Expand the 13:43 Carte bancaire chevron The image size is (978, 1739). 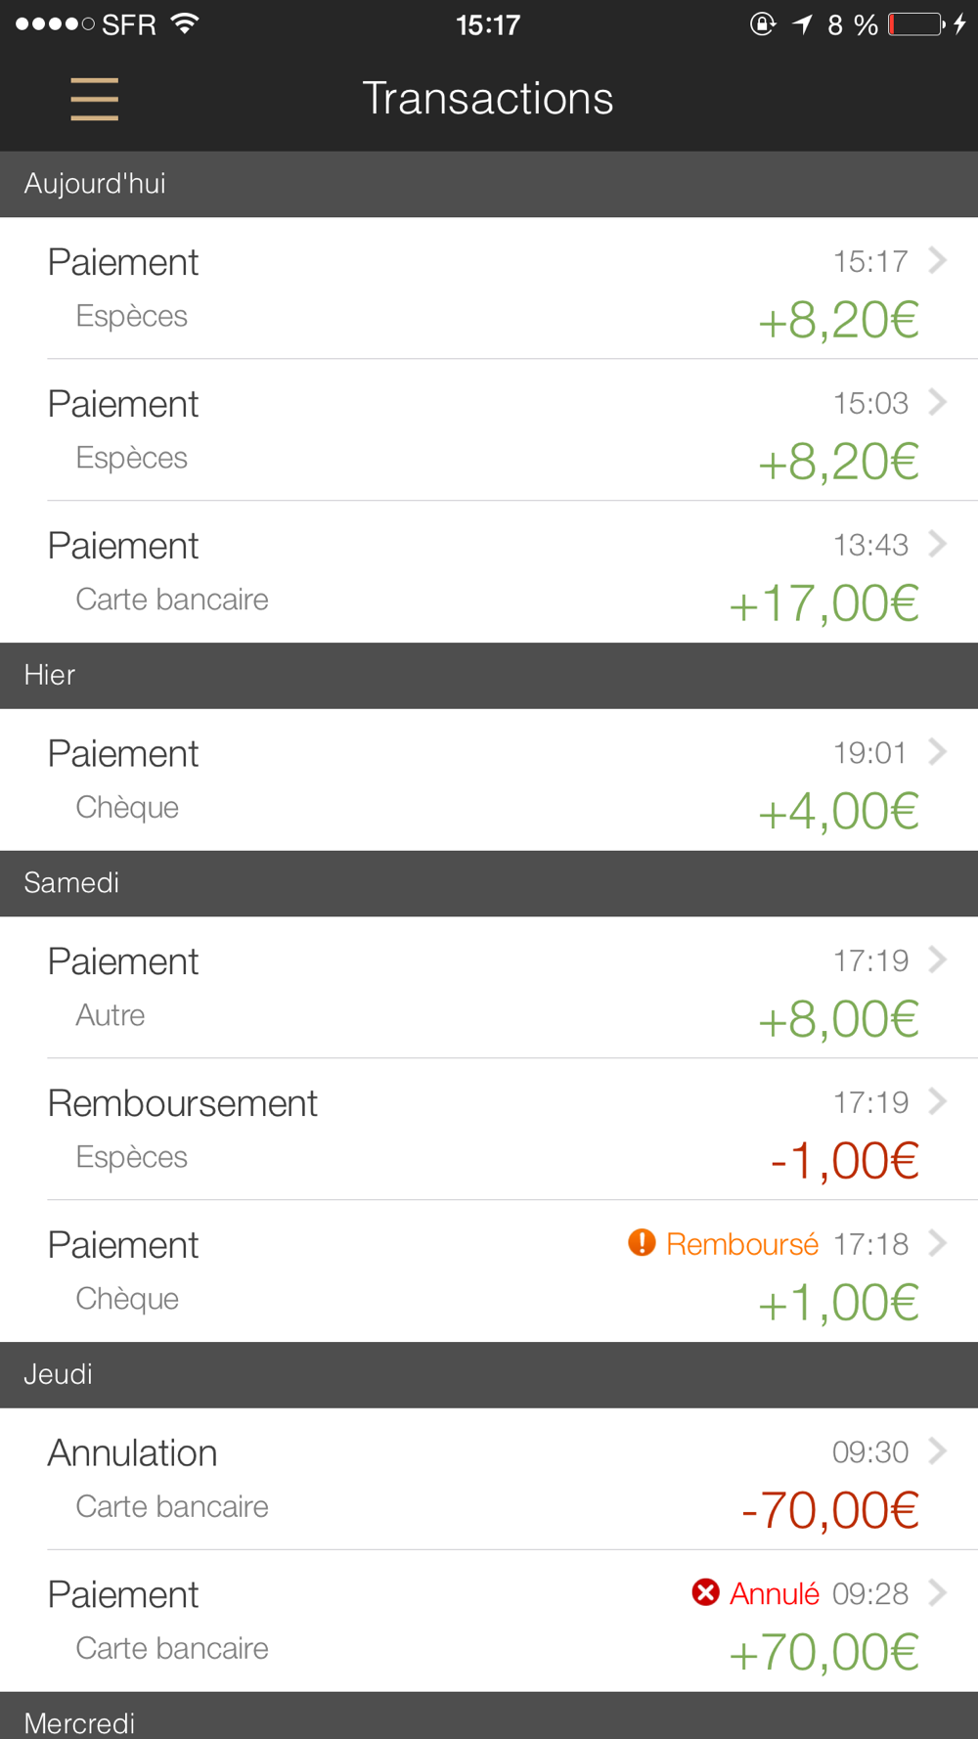938,544
